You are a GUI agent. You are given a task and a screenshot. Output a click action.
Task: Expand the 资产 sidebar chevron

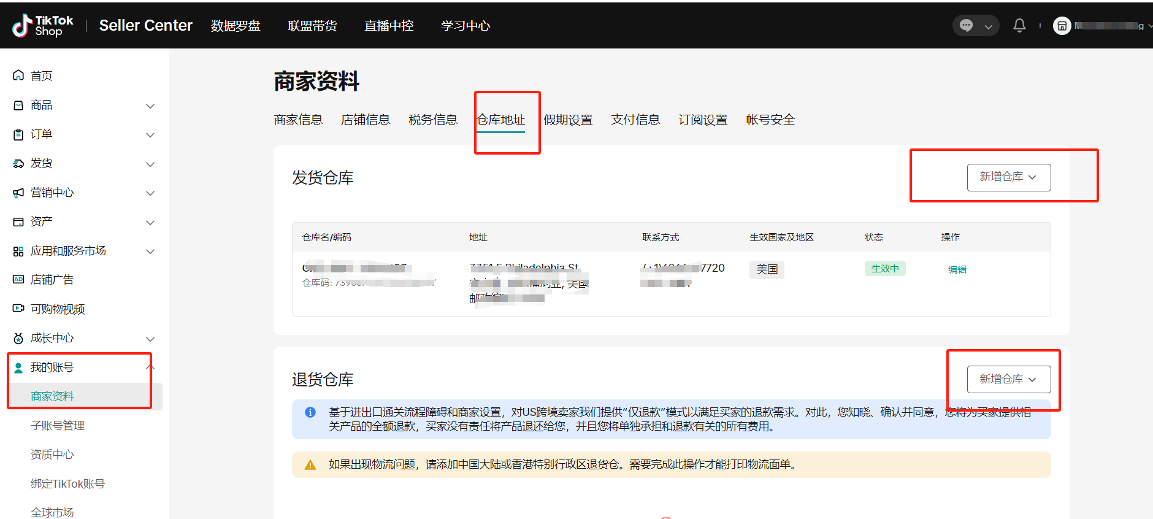pos(150,222)
